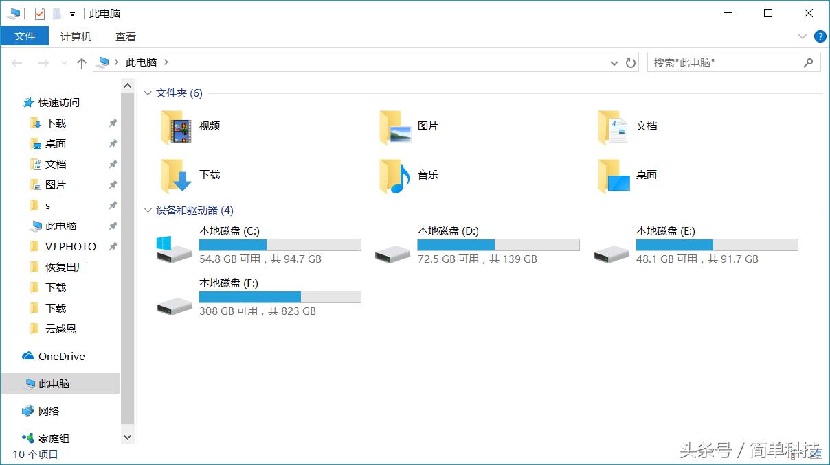The image size is (830, 465).
Task: Click the back navigation button
Action: [16, 62]
